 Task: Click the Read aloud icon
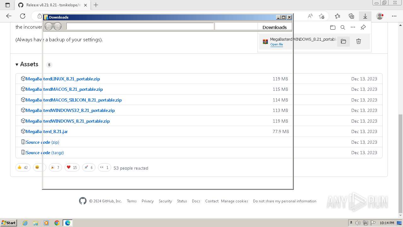coord(310,16)
